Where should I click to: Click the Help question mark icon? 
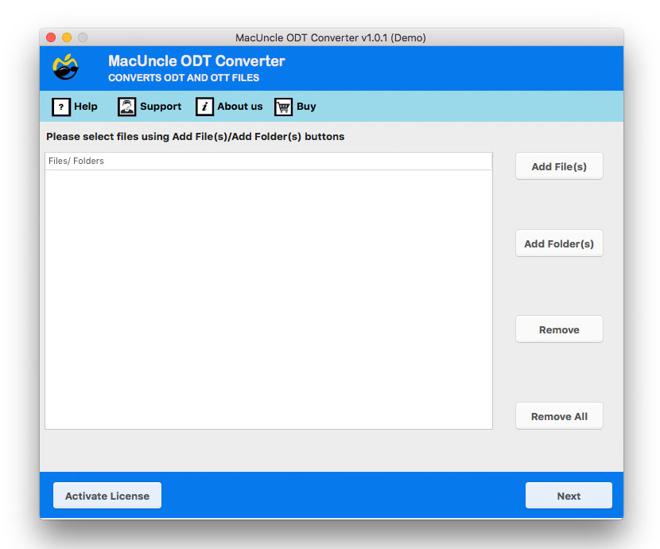[x=62, y=107]
